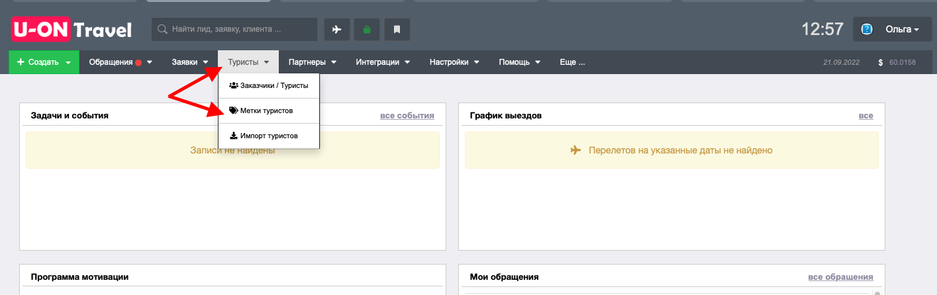The width and height of the screenshot is (937, 295).
Task: Click the bookmark icon button
Action: 397,29
